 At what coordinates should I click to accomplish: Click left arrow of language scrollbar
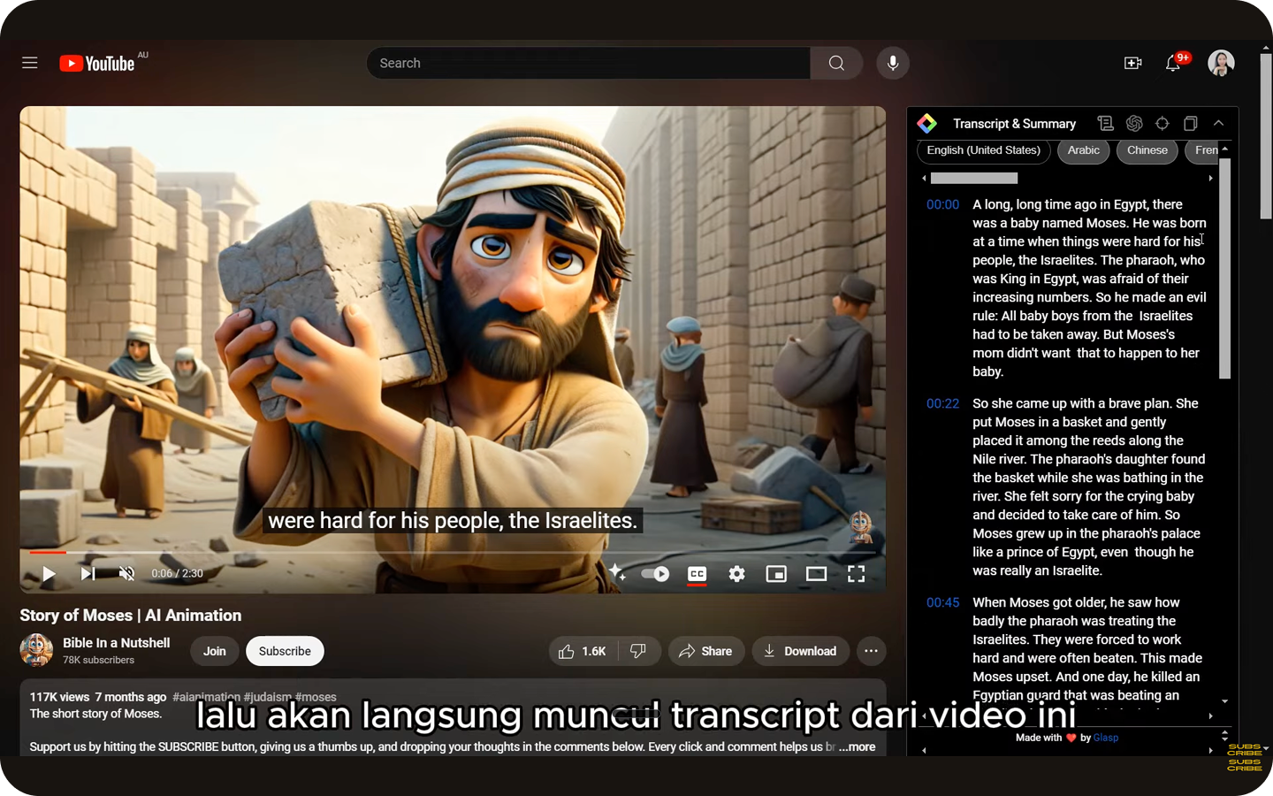(924, 179)
